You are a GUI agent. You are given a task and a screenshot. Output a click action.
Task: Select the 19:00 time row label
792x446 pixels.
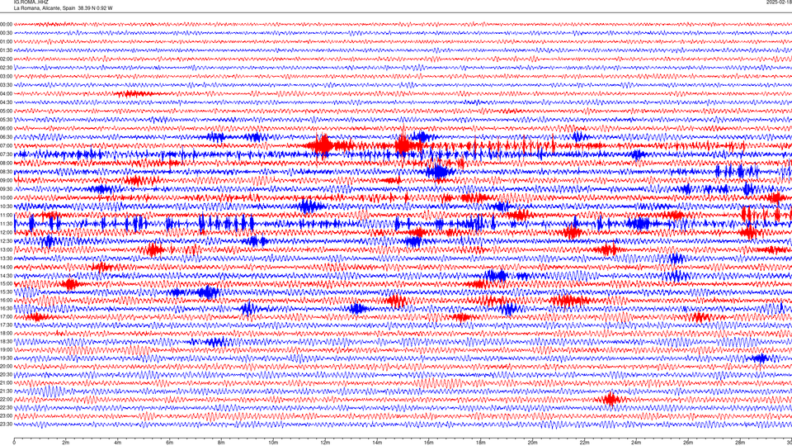point(6,350)
